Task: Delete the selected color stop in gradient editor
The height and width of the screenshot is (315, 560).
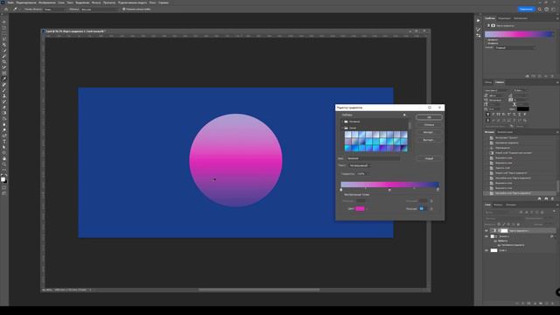Action: click(431, 208)
